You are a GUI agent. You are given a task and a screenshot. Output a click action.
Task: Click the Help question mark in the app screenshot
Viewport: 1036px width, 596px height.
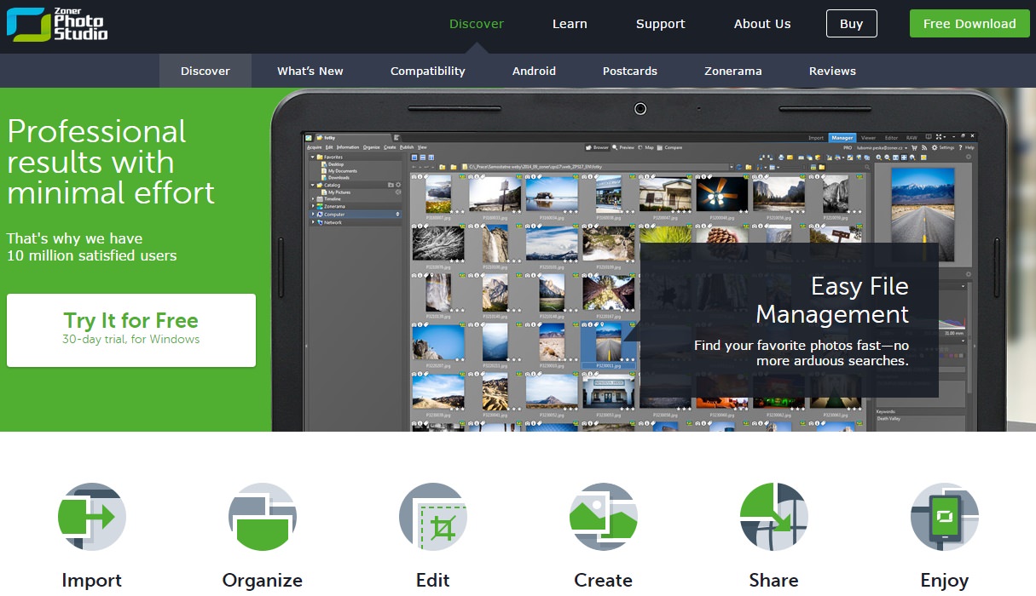[967, 147]
